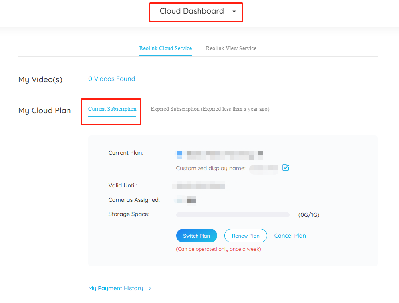Screen dimensions: 399x303
Task: Click the Storage Space label
Action: click(129, 214)
